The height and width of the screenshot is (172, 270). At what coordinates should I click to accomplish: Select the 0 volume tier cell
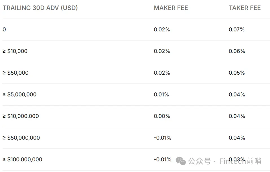pyautogui.click(x=4, y=29)
